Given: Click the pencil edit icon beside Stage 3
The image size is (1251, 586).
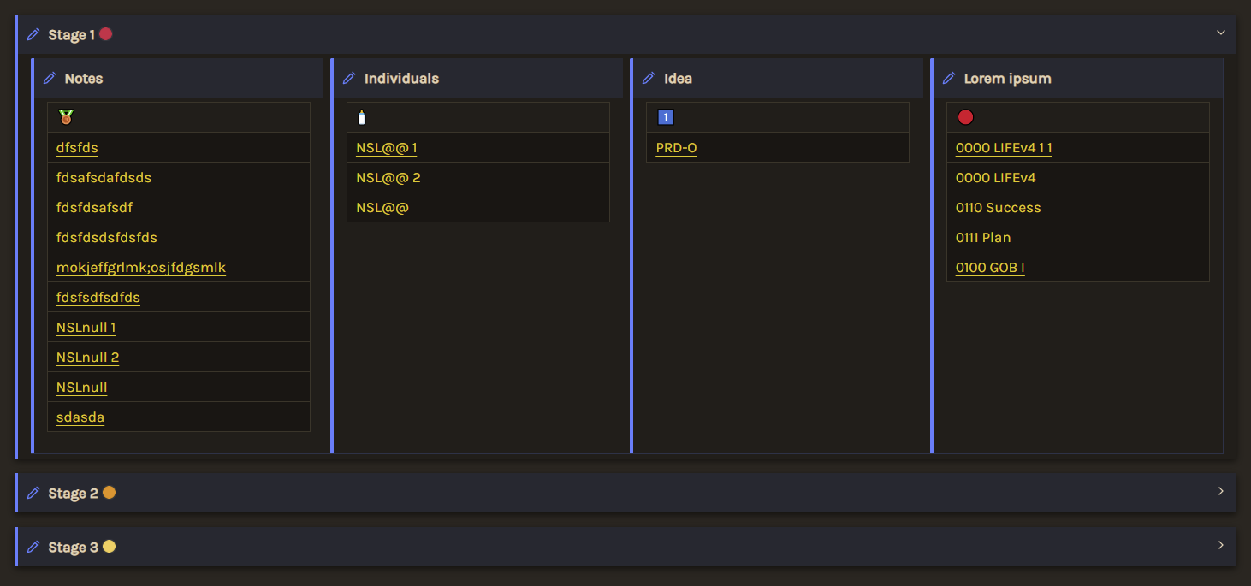Looking at the screenshot, I should 33,547.
